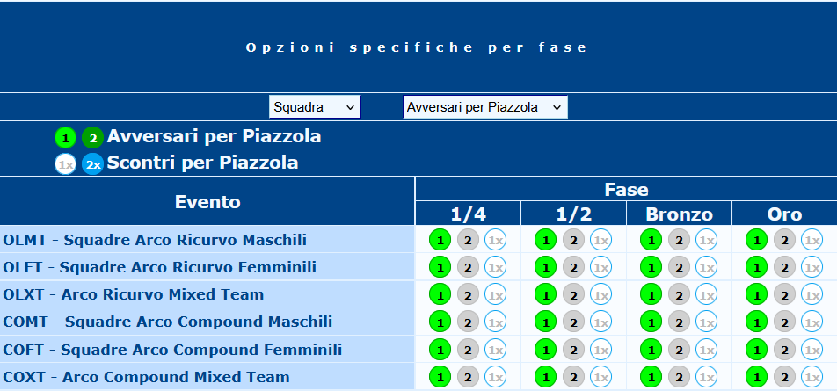Toggle 1x for OLFT Oro phase

[x=812, y=267]
